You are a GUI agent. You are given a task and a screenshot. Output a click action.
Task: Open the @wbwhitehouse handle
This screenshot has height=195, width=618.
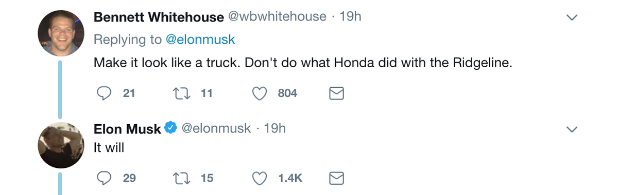click(x=277, y=17)
